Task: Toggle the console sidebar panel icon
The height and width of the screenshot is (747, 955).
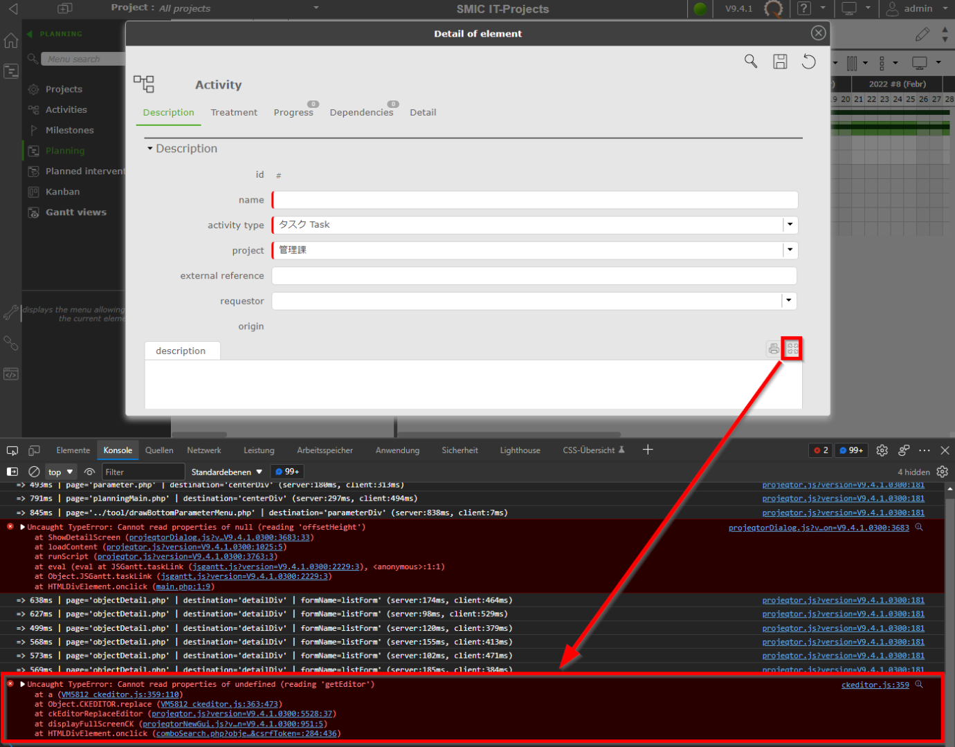Action: point(12,472)
